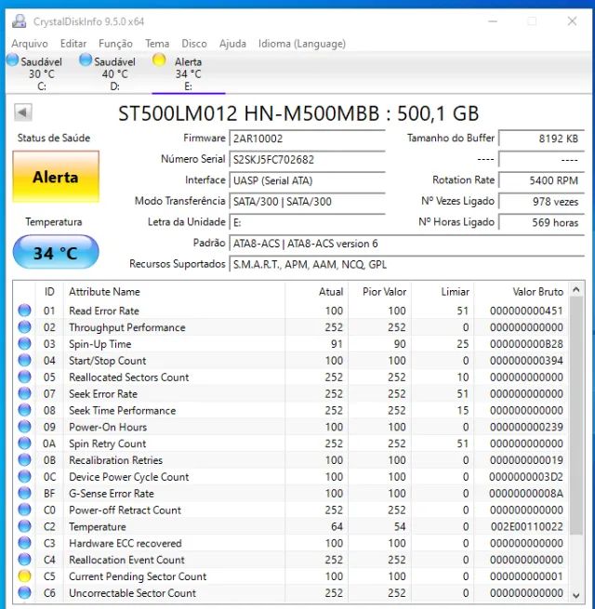Click the Interface field UASP (Serial ATA)
Screen dimensions: 595x609
click(x=307, y=180)
